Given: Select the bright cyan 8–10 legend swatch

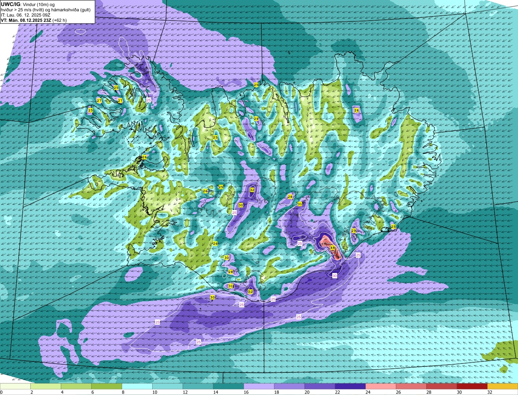Looking at the screenshot, I should 137,386.
